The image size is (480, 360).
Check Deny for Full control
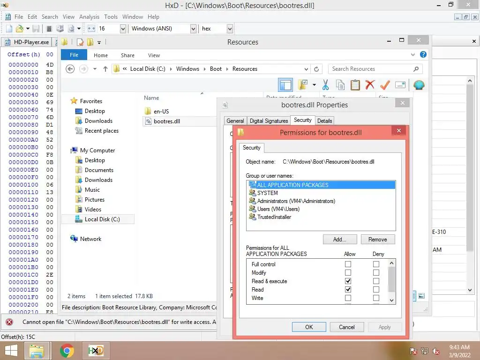(376, 264)
